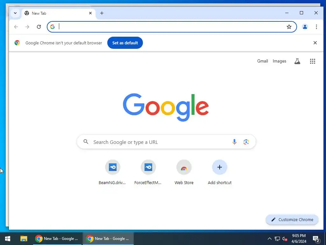Go back using the back arrow

pos(16,27)
